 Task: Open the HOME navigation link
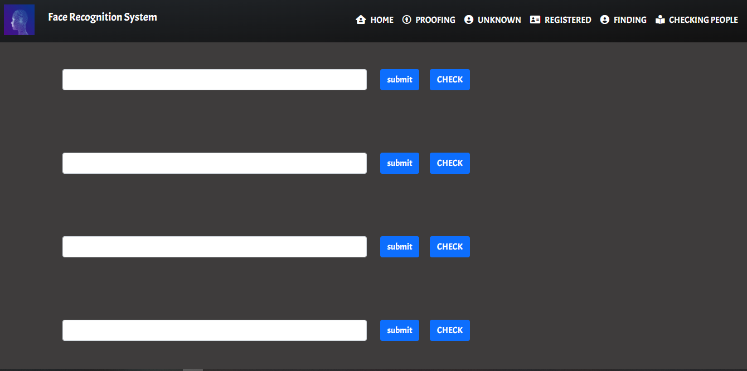pos(382,19)
